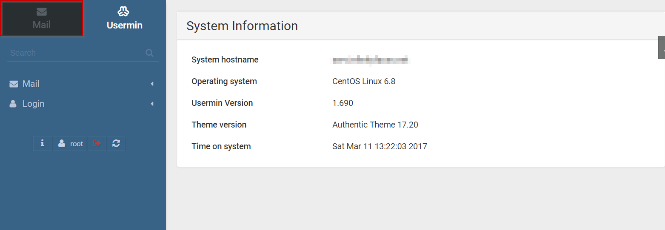Click the envelope icon beside Mail menu entry
The height and width of the screenshot is (230, 665).
coord(14,84)
